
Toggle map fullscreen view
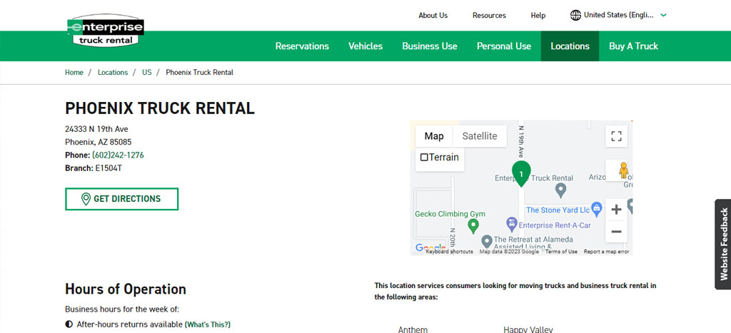[616, 136]
